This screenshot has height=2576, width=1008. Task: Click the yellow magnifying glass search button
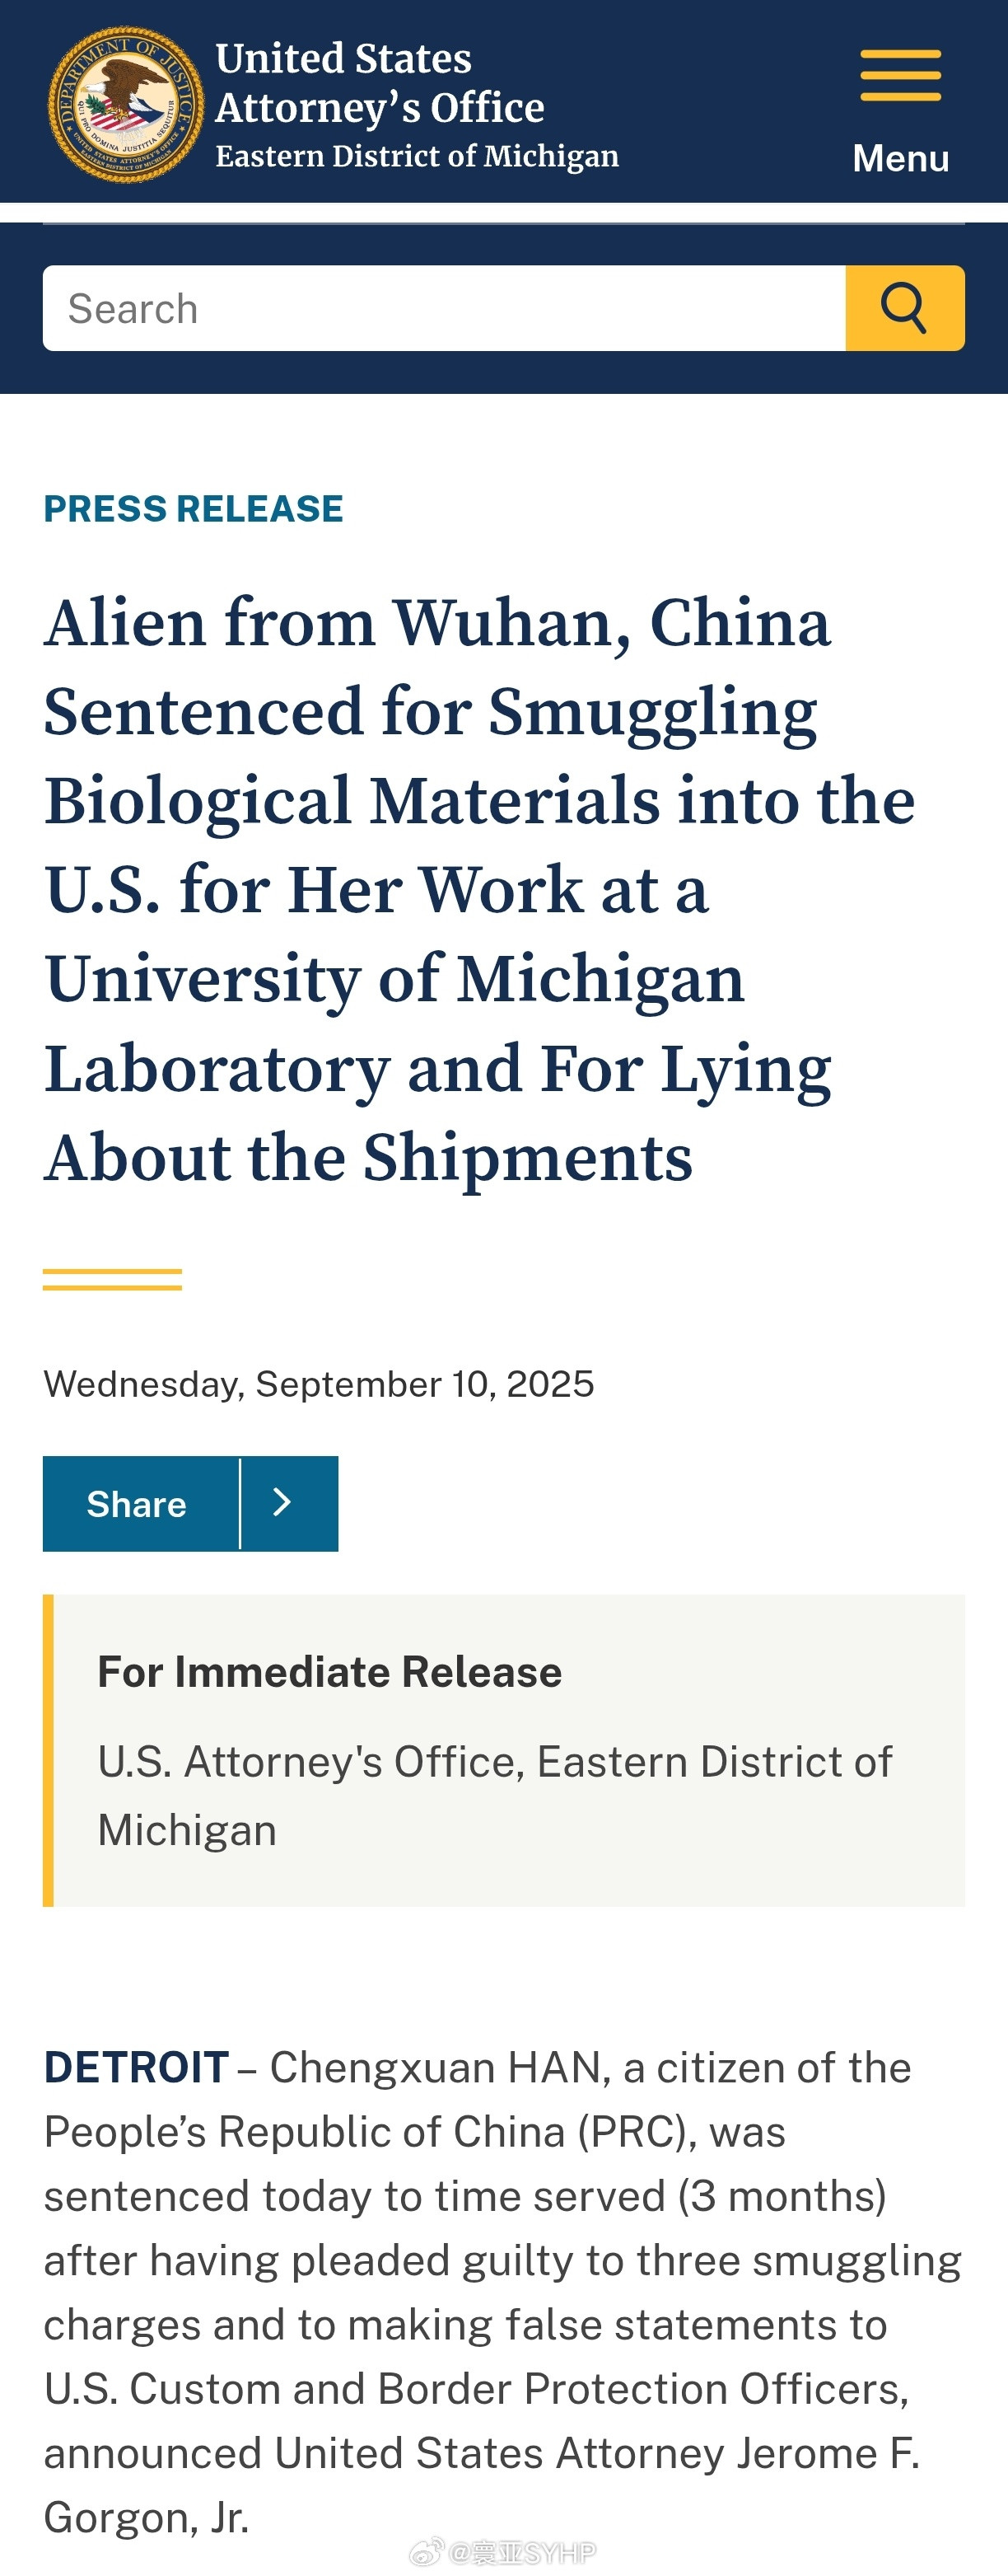coord(904,308)
